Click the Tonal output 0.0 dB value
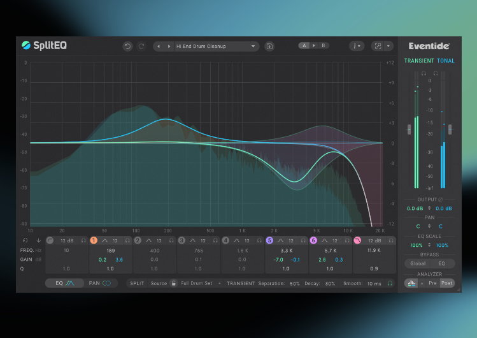The width and height of the screenshot is (477, 338). pyautogui.click(x=443, y=209)
